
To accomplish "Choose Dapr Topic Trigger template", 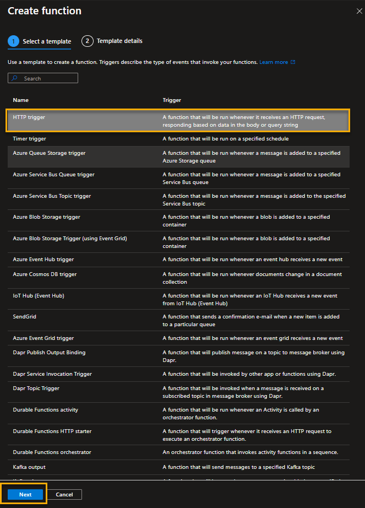I will (178, 392).
